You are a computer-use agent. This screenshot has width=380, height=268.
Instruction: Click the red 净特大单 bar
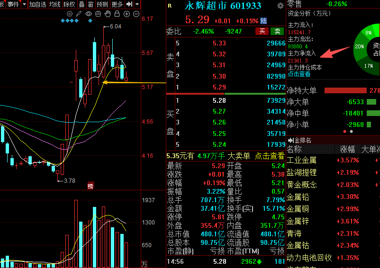tap(345, 90)
